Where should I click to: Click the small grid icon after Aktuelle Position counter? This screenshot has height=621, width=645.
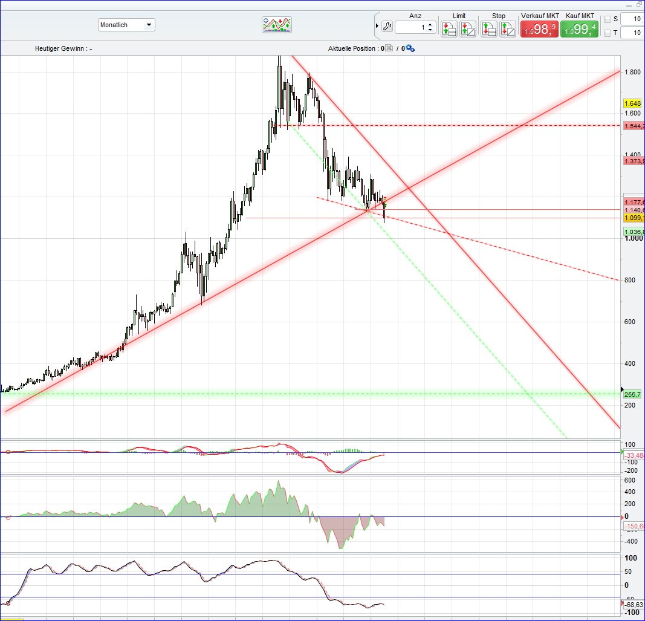click(389, 48)
